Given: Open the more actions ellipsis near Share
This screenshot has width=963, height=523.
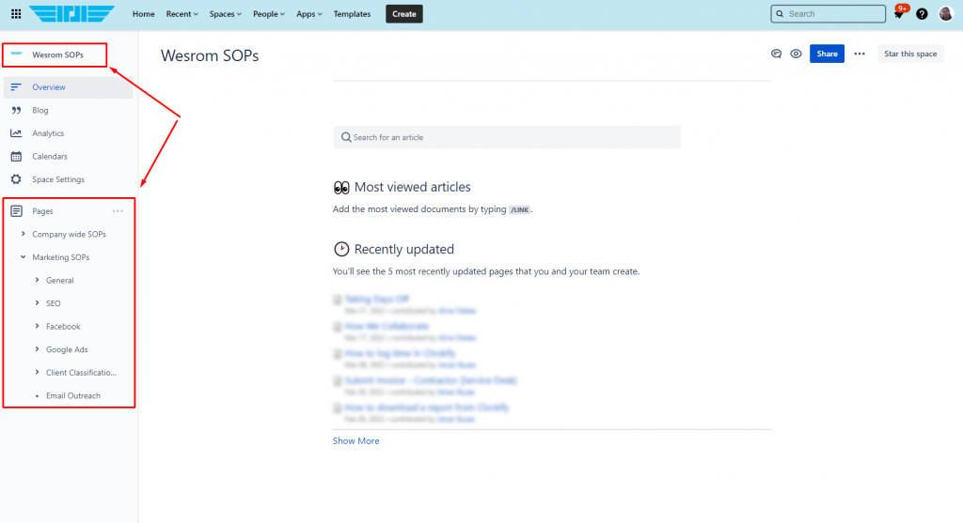Looking at the screenshot, I should [859, 54].
